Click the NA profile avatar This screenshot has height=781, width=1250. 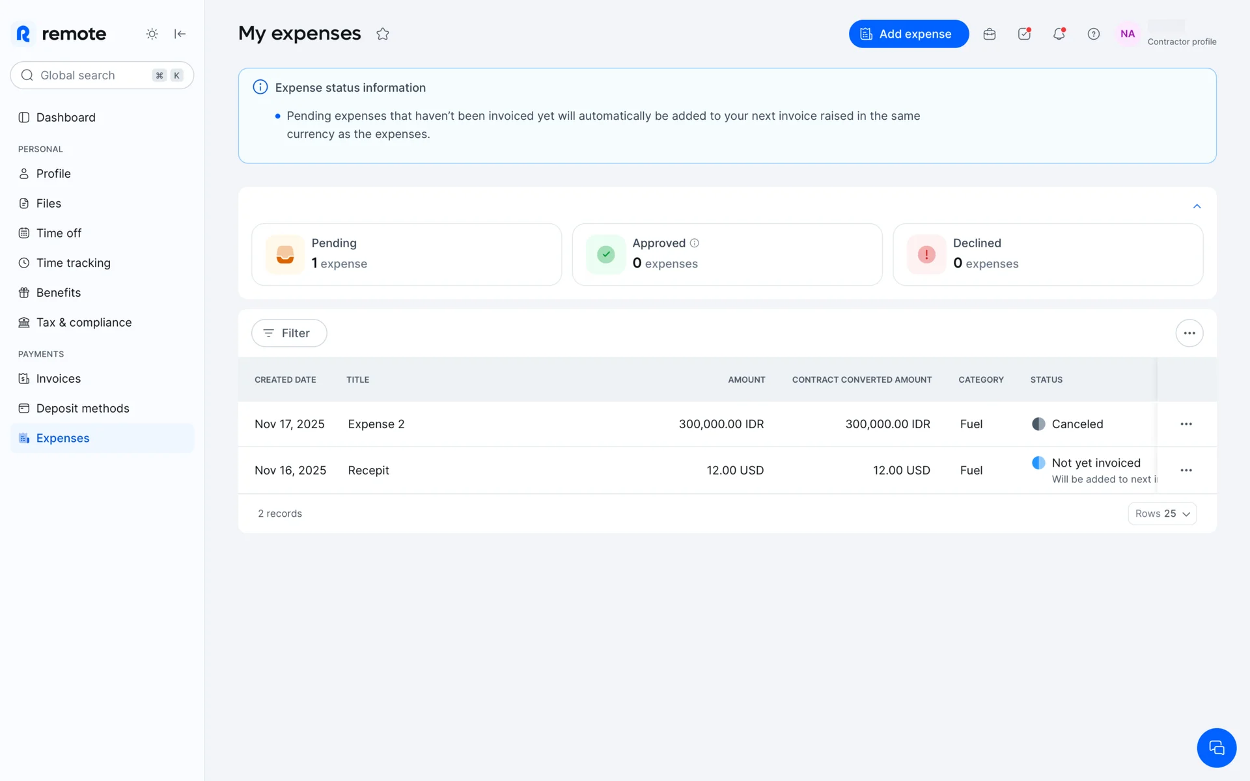pos(1128,34)
